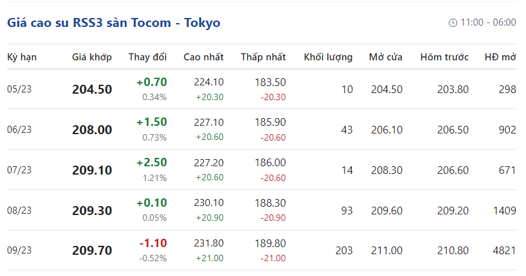Click the clock icon beside 11:00 - 06:00
The height and width of the screenshot is (276, 526).
tap(453, 22)
